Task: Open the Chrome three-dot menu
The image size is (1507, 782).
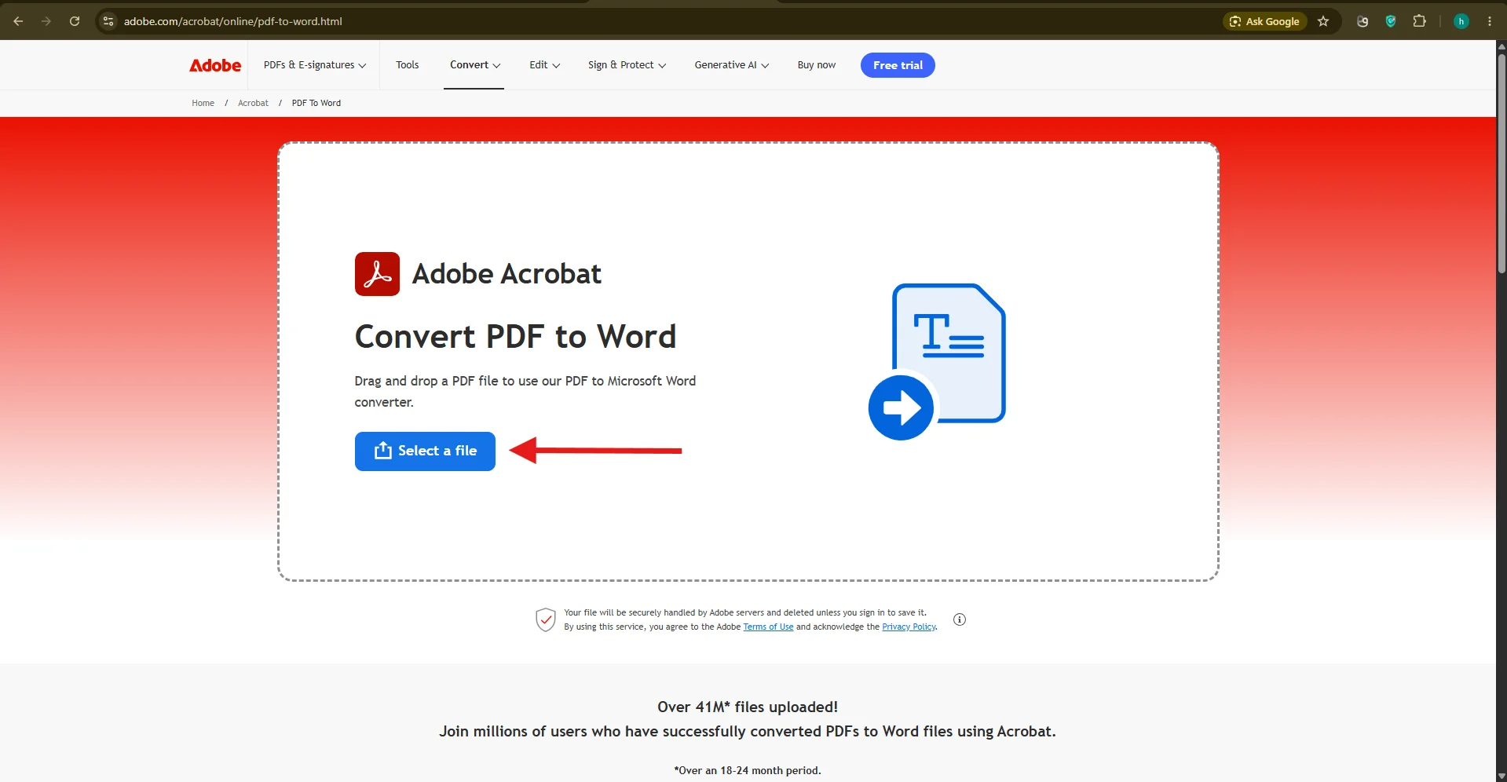Action: pyautogui.click(x=1489, y=21)
